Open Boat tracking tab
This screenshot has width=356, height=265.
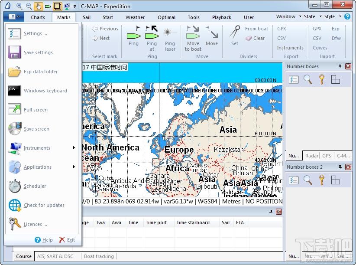99,256
